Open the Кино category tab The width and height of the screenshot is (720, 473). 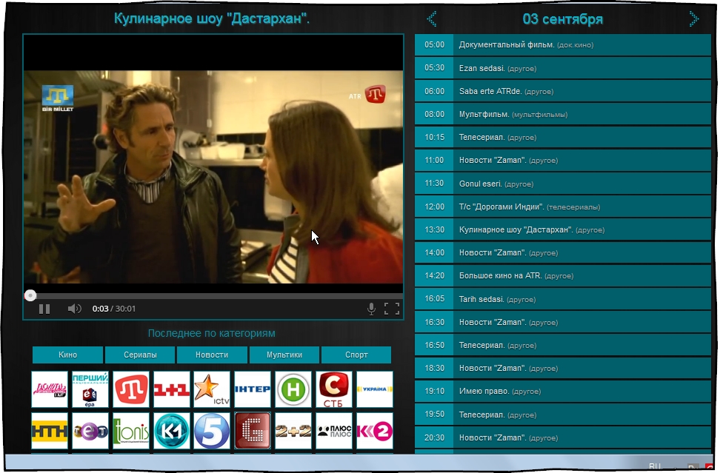67,355
